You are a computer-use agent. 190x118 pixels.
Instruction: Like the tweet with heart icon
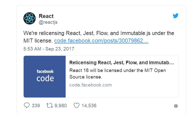(76, 105)
